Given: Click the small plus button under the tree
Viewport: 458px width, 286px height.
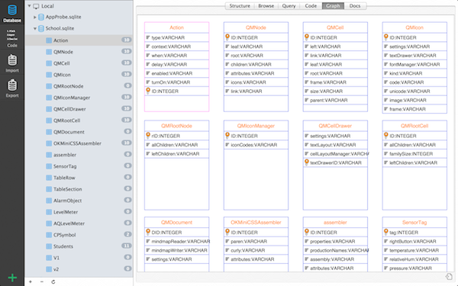Looking at the screenshot, I should 31,281.
